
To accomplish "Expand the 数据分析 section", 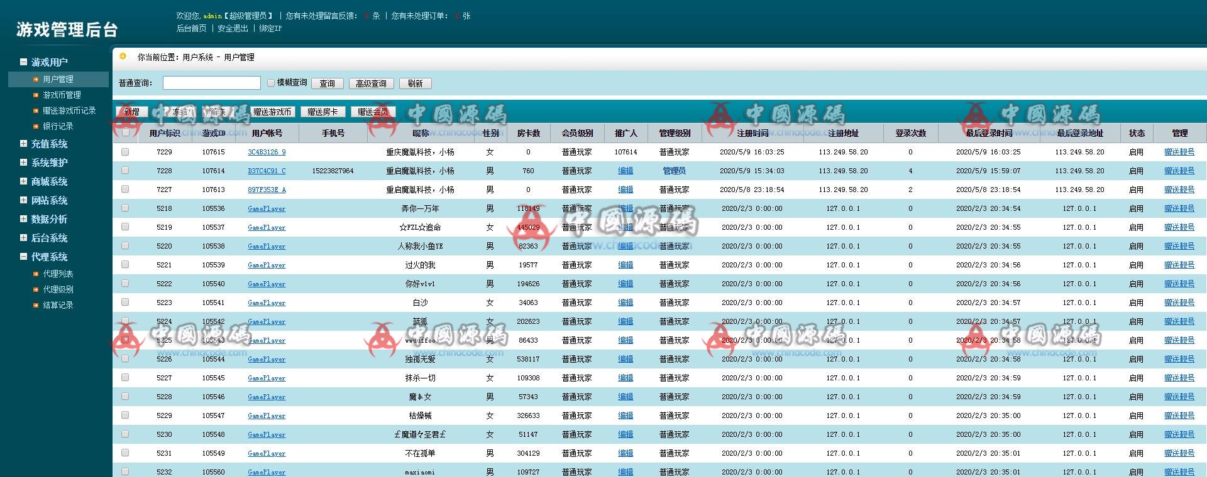I will pyautogui.click(x=23, y=218).
